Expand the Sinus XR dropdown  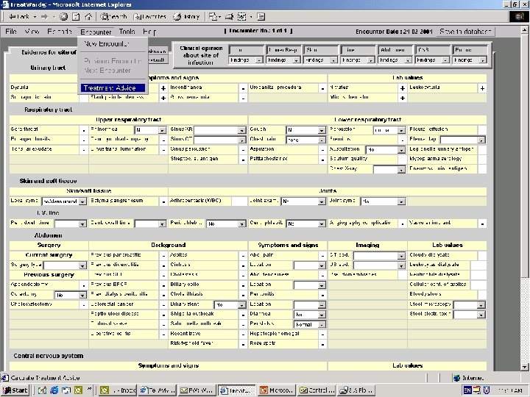coord(241,129)
